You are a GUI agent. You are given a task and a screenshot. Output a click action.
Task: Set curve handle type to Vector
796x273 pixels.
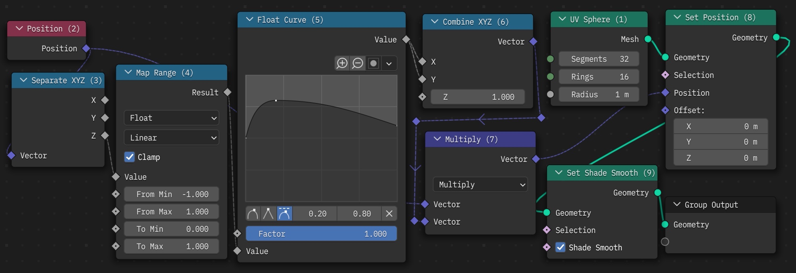268,214
